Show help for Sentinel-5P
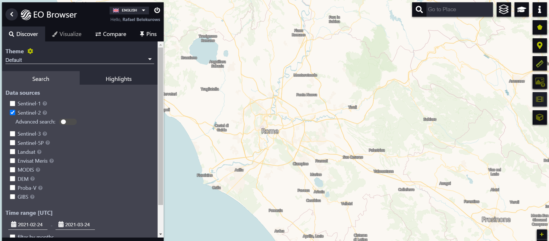 [x=48, y=143]
